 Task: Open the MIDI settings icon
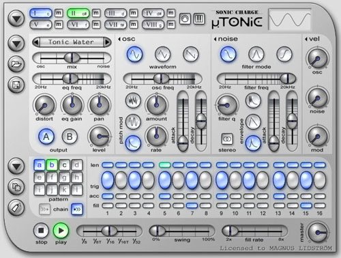pyautogui.click(x=185, y=18)
